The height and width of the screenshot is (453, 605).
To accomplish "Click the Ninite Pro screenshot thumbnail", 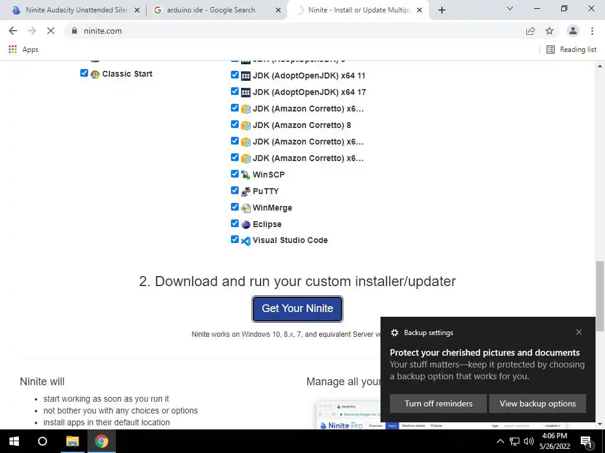I will 348,415.
